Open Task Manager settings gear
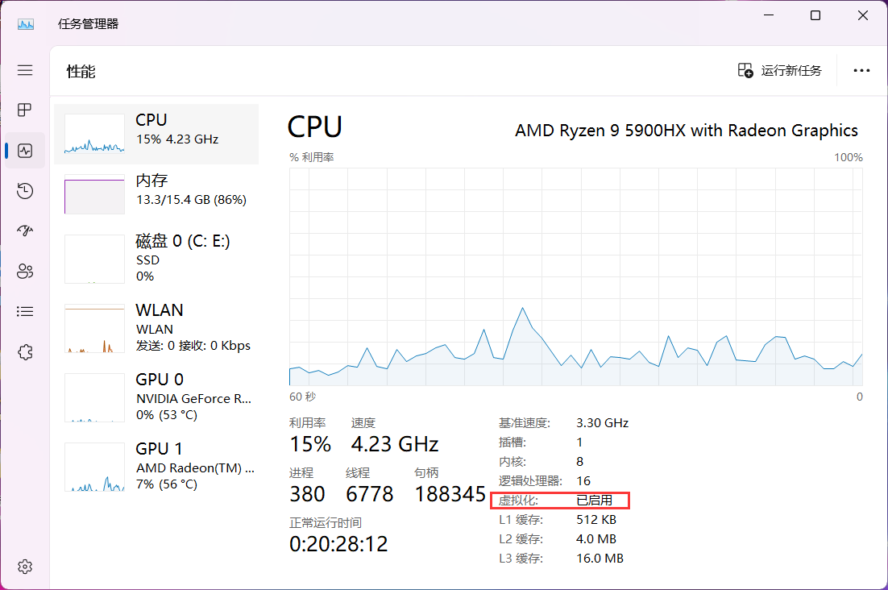Viewport: 888px width, 590px height. (25, 566)
